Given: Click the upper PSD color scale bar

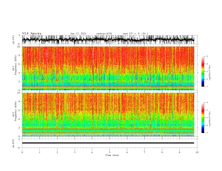Looking at the screenshot, I should coord(203,72).
